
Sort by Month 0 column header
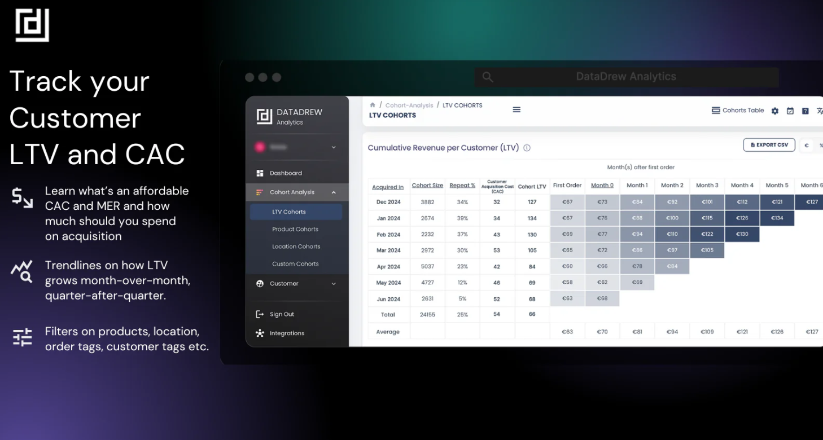pyautogui.click(x=602, y=186)
